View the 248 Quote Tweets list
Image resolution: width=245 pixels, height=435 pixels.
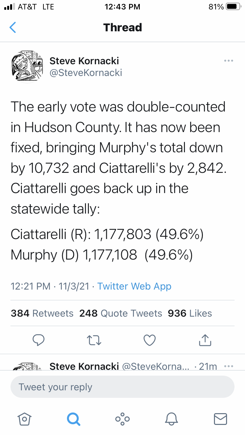[x=121, y=313]
